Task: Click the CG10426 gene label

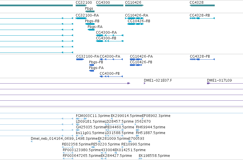Action: point(133,3)
